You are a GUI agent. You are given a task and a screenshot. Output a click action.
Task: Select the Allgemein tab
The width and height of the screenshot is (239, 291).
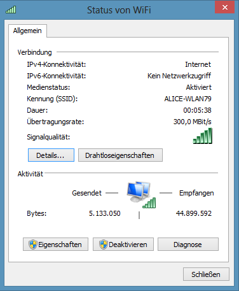pyautogui.click(x=27, y=31)
